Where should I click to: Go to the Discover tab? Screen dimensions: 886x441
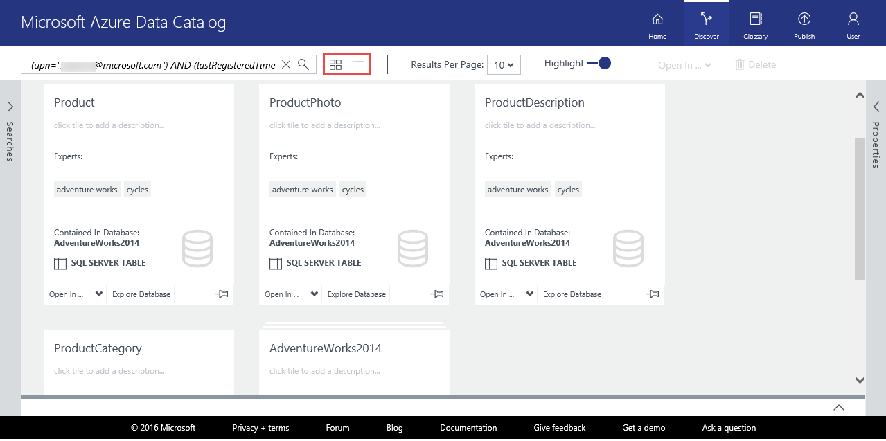pyautogui.click(x=707, y=24)
